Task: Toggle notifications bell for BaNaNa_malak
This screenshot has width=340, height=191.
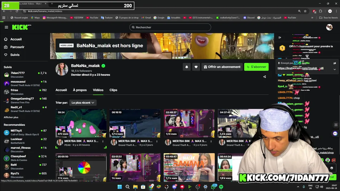Action: [186, 67]
